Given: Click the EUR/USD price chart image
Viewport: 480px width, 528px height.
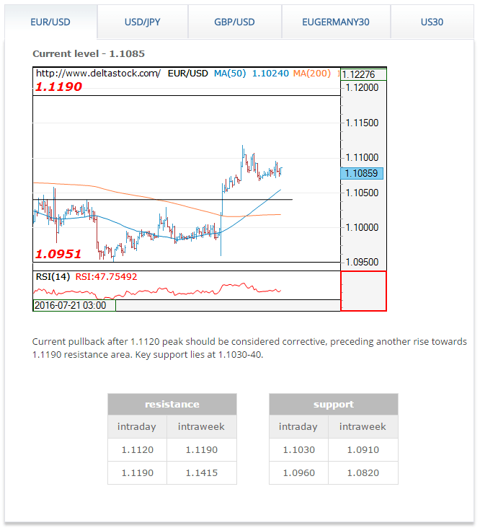Looking at the screenshot, I should coord(210,189).
